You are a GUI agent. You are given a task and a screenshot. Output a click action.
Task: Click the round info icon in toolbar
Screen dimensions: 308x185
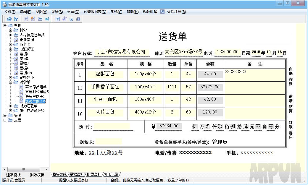(71, 19)
